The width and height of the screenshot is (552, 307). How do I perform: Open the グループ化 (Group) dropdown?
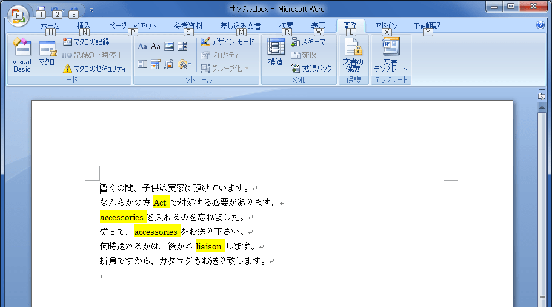coord(225,69)
